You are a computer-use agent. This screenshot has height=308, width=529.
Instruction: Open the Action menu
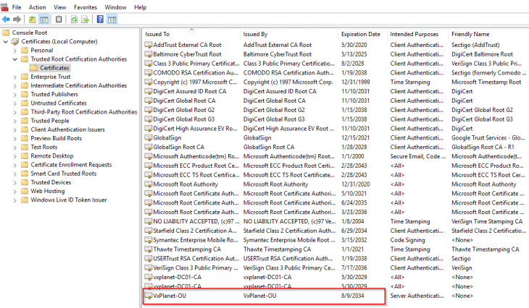tap(37, 7)
